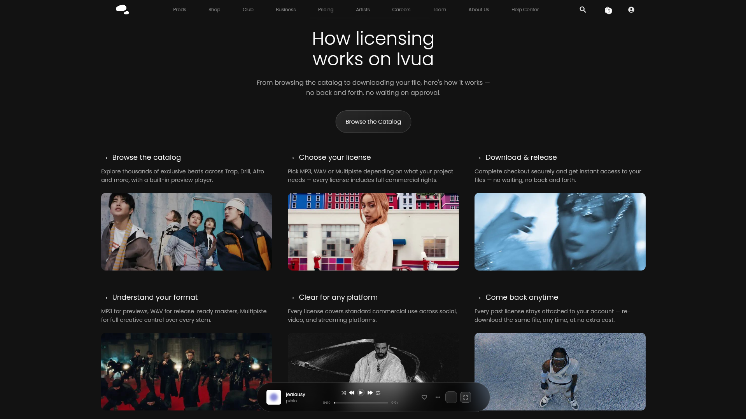Open the Browse the catalog group photo

(187, 232)
